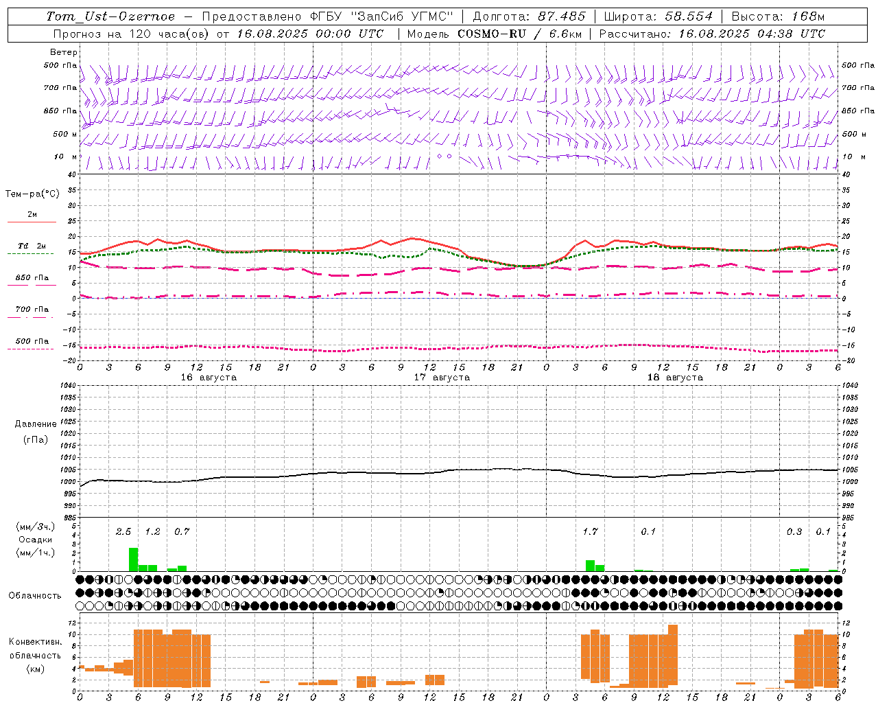Click the (мм/3ч.) precipitation unit label
Image resolution: width=878 pixels, height=703 pixels.
(36, 527)
